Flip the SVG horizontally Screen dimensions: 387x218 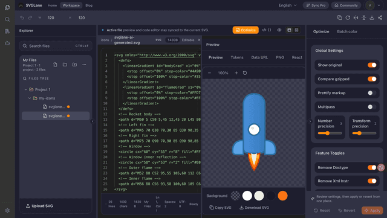pos(356,18)
